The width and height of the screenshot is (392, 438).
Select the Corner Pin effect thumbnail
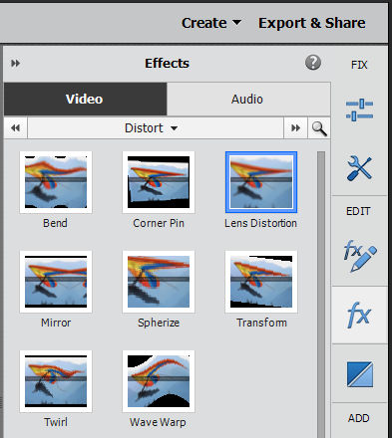[x=159, y=182]
